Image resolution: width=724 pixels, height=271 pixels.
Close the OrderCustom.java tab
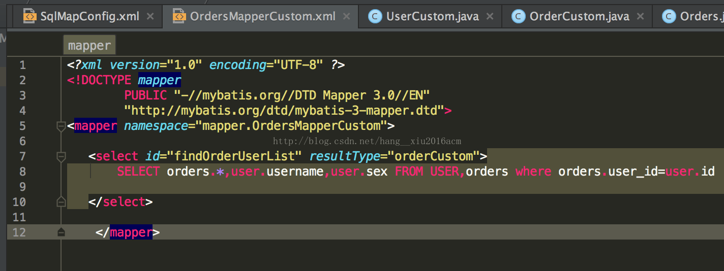click(x=641, y=16)
